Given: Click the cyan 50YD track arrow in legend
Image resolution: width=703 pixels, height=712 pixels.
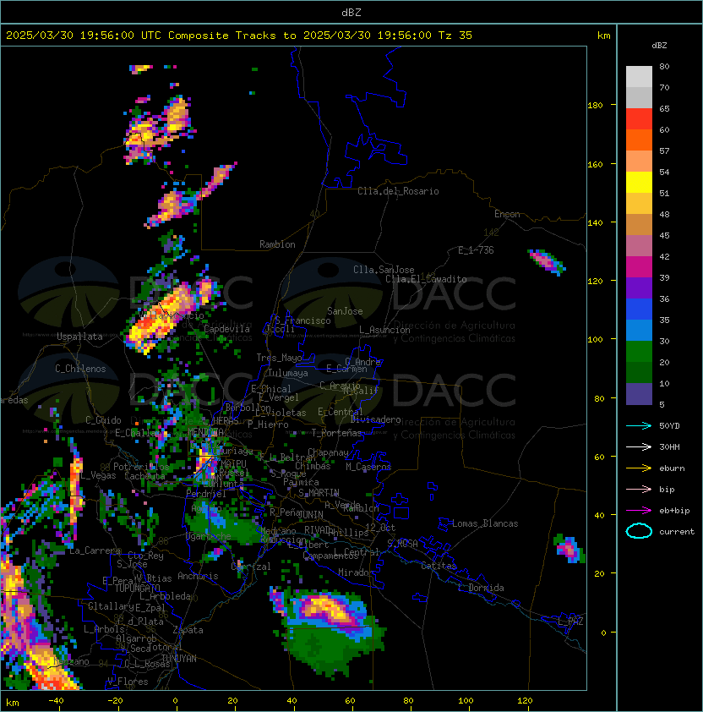Looking at the screenshot, I should [x=639, y=425].
